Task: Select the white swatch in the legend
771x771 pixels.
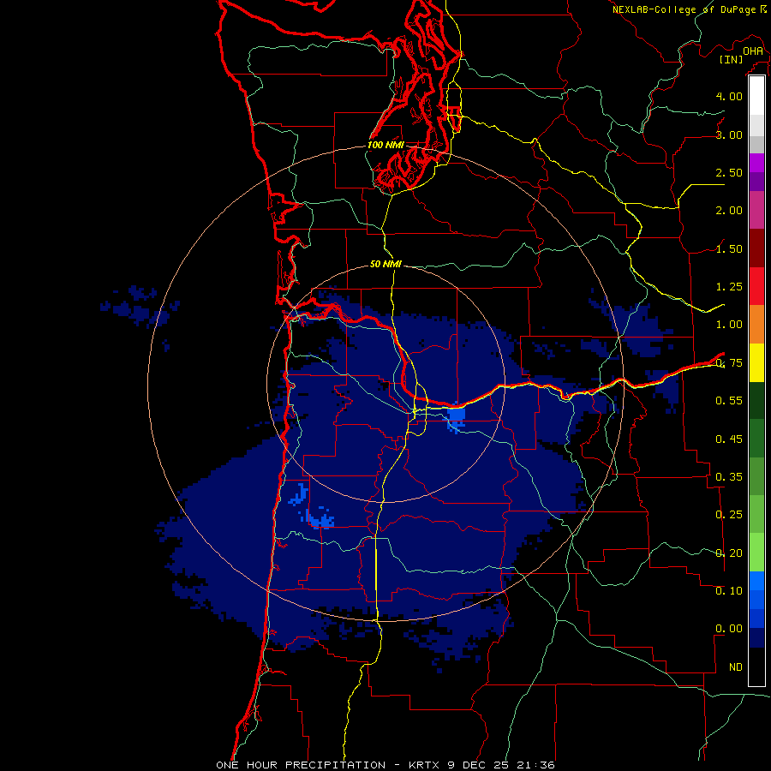Action: (756, 96)
